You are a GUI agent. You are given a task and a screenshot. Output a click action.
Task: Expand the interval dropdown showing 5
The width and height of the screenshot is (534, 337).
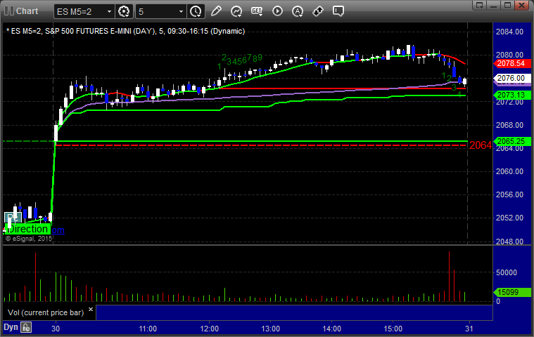(x=182, y=11)
